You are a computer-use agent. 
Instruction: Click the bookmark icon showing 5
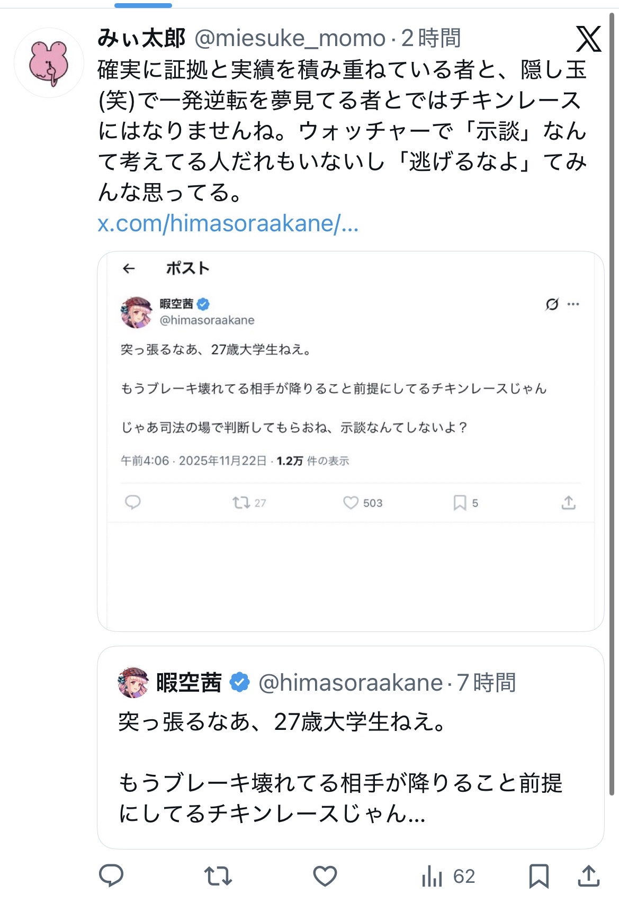460,502
